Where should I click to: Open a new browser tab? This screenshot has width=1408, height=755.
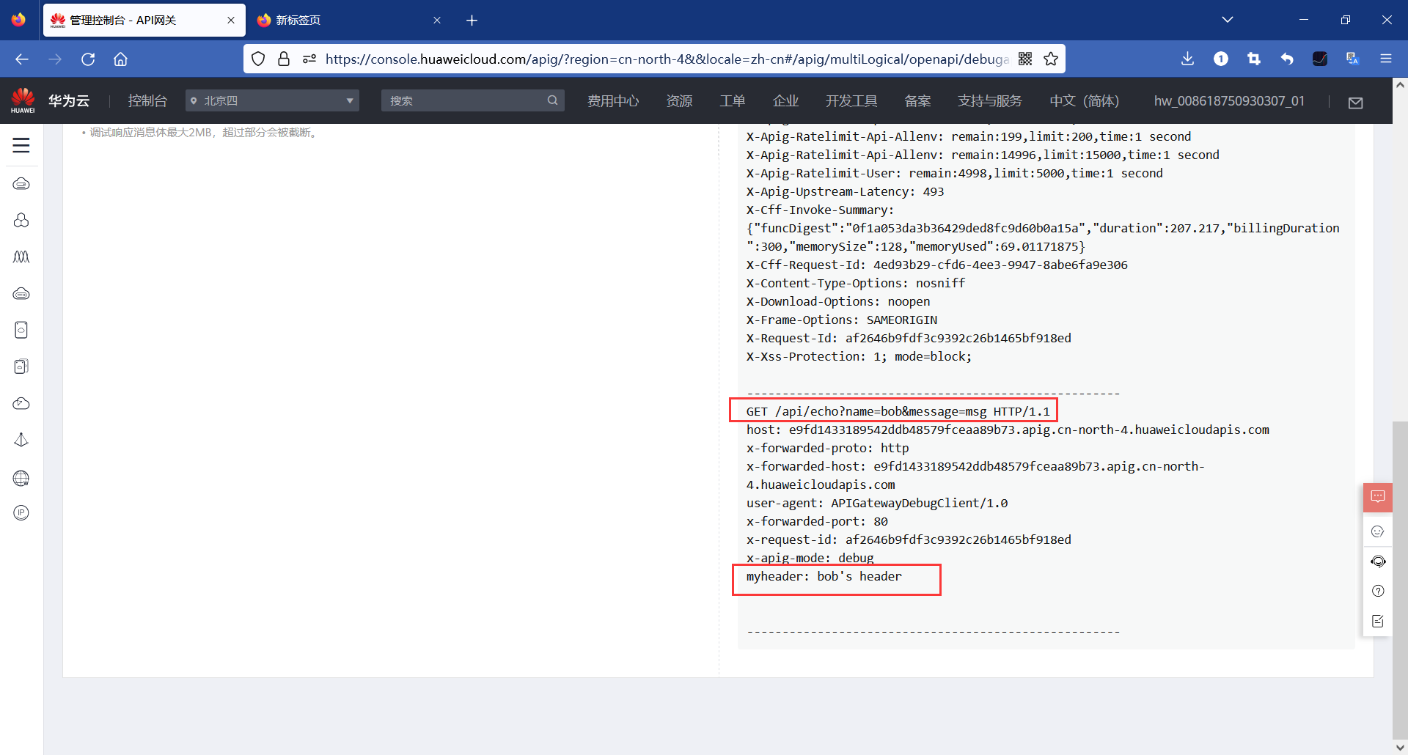pos(472,20)
